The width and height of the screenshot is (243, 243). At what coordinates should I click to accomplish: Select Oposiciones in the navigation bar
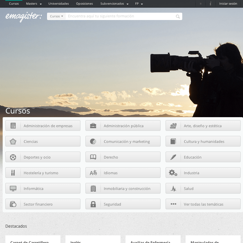[84, 4]
